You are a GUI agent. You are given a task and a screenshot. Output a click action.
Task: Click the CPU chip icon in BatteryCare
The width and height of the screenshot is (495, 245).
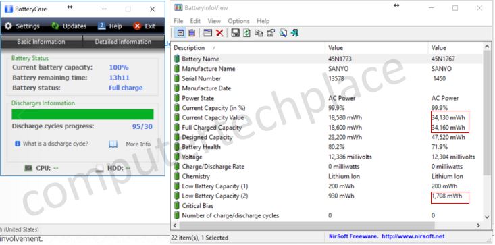pyautogui.click(x=28, y=168)
